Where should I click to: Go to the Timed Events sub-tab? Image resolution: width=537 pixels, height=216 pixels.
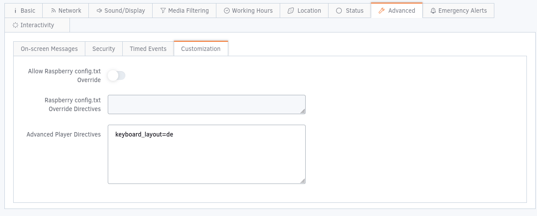(148, 49)
